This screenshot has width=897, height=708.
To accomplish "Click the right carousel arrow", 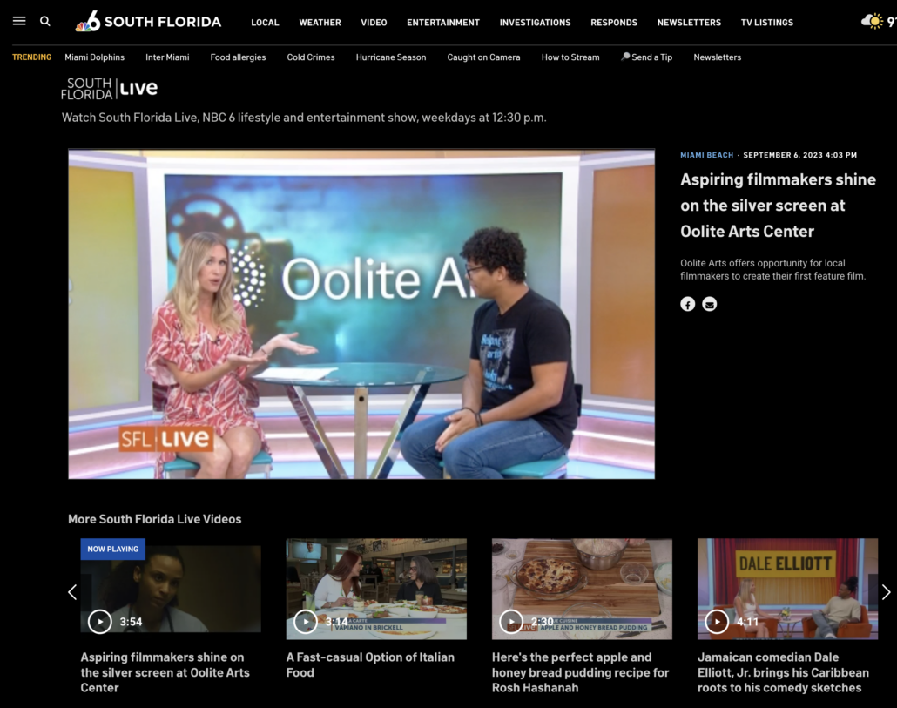I will pos(885,591).
